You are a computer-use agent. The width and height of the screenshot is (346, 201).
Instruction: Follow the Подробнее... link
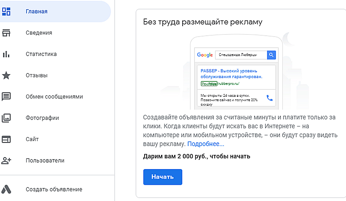point(206,144)
